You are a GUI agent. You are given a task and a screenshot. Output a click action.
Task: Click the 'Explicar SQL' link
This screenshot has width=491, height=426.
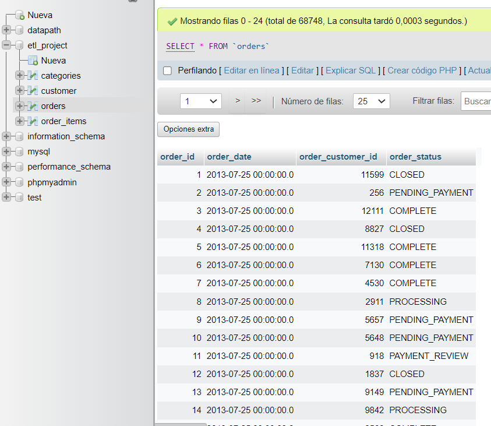(350, 70)
